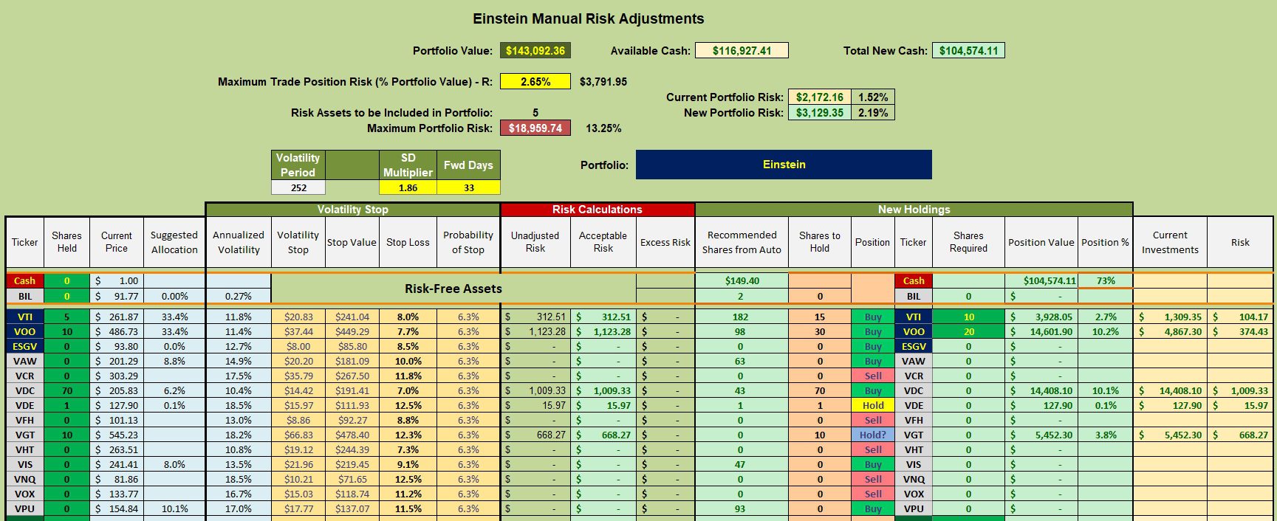
Task: Select the 1.52% current risk percent
Action: coord(873,97)
